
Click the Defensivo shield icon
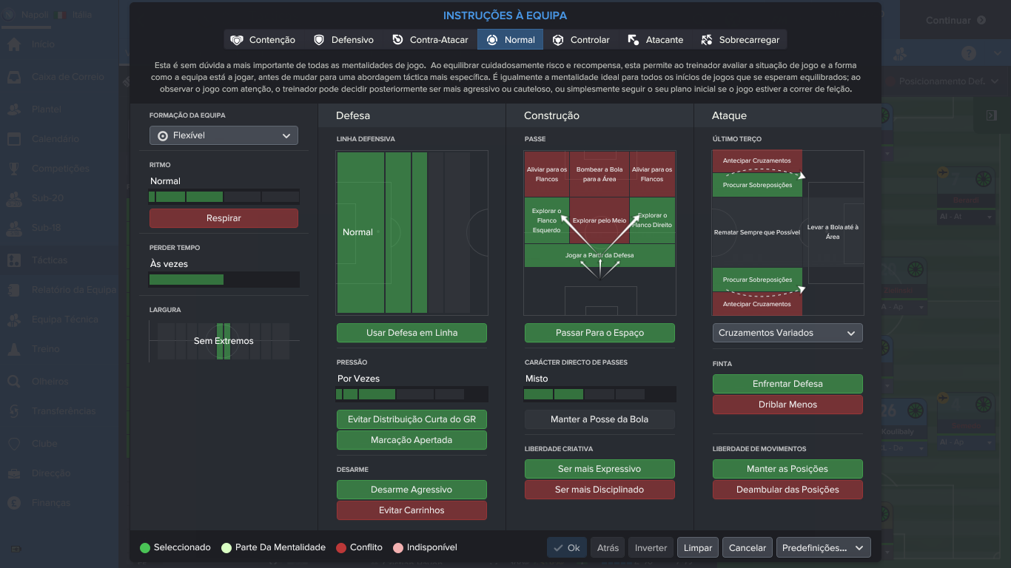tap(319, 40)
